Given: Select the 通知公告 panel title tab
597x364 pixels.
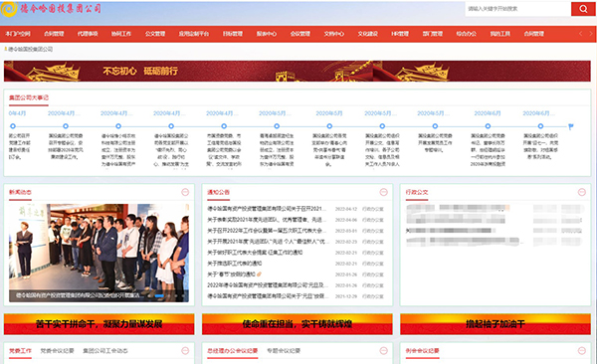Looking at the screenshot, I should (219, 192).
